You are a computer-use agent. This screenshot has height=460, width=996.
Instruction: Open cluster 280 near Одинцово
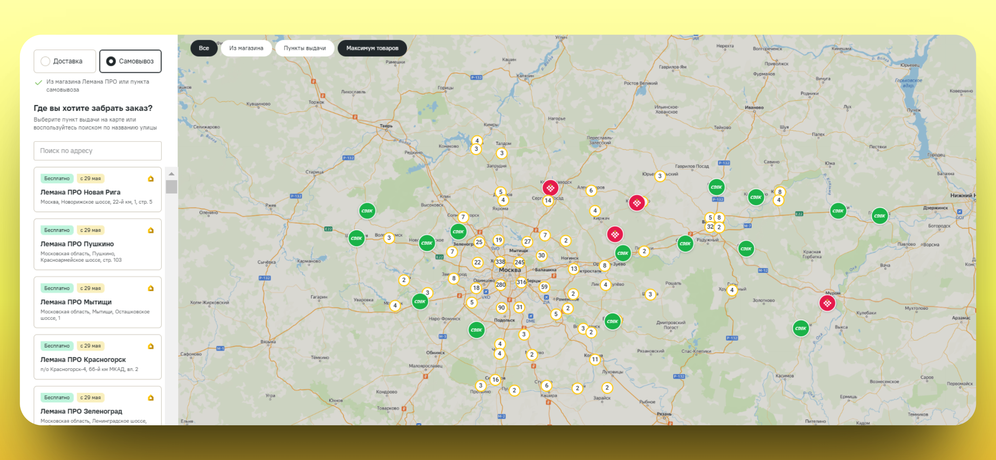click(x=501, y=285)
